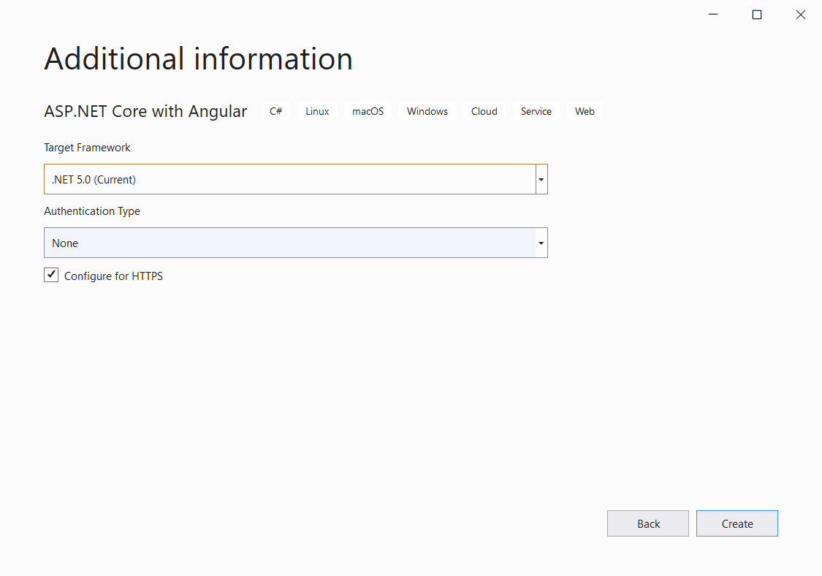Minimize the dialog window
The image size is (822, 576).
712,14
